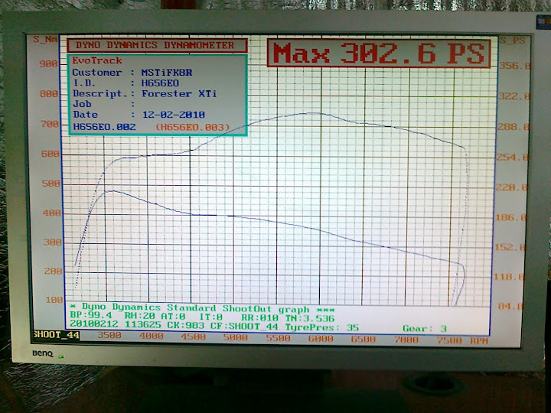The image size is (551, 413).
Task: Click the date 12-02-2010
Action: 174,115
